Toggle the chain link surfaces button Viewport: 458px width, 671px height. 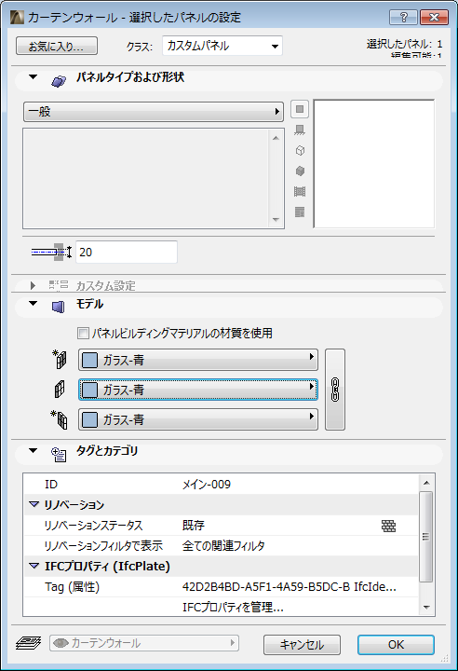tap(335, 390)
